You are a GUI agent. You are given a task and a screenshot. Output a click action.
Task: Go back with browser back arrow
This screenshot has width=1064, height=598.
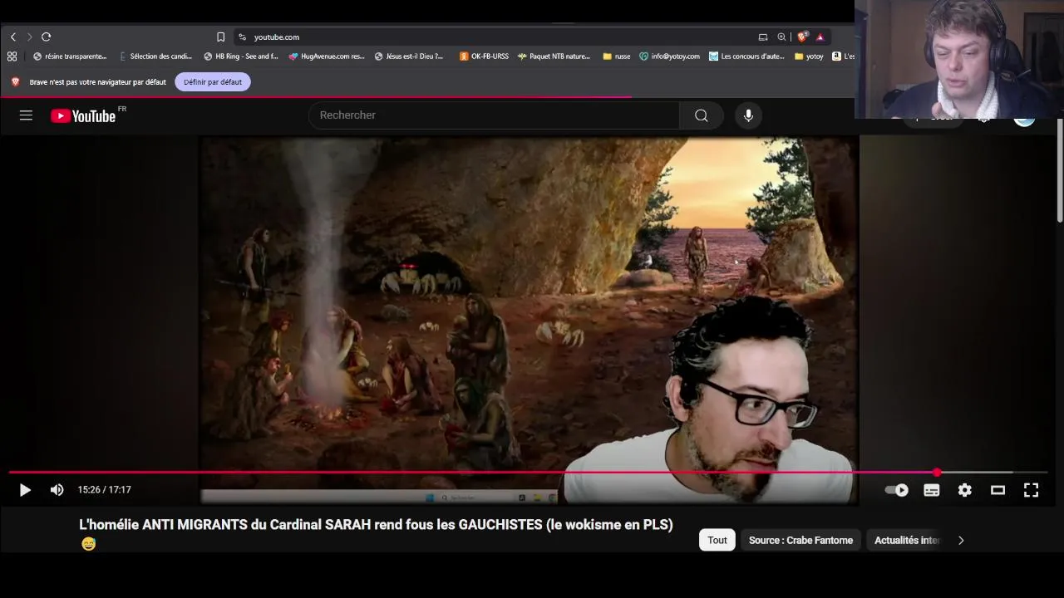[13, 37]
